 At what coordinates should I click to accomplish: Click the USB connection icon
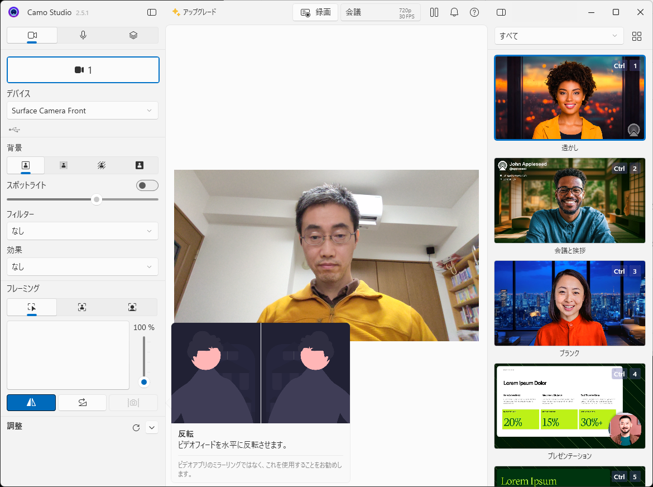[15, 130]
